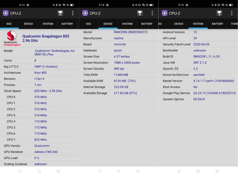Tap the recents menu navigation icon in the third screen
The width and height of the screenshot is (238, 175).
tap(179, 171)
